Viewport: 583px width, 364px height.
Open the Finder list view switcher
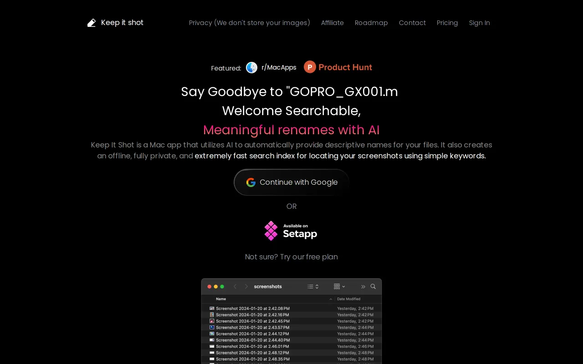coord(313,287)
